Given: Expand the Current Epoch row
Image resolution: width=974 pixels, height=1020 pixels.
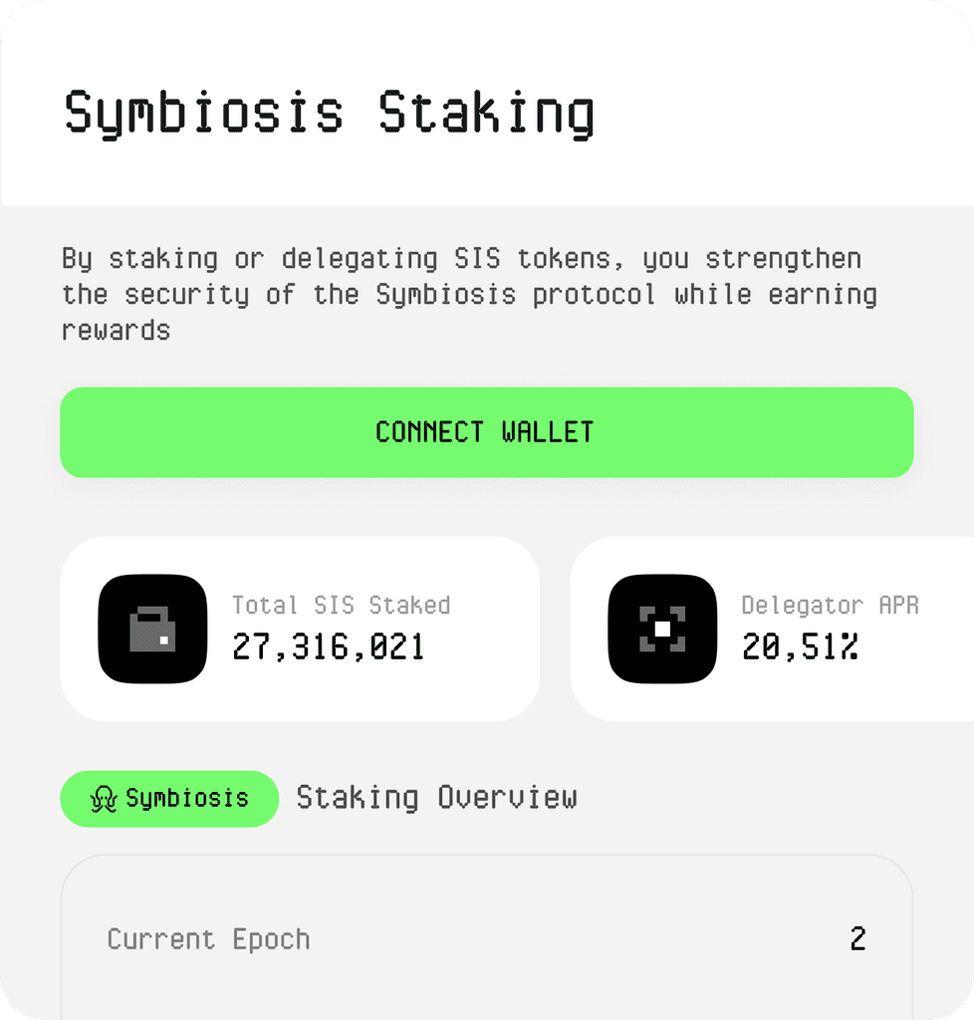Looking at the screenshot, I should pos(487,938).
